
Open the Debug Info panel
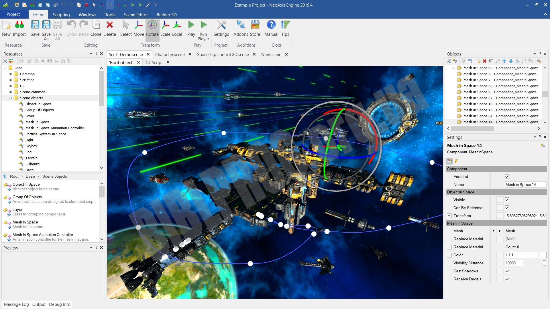coord(60,304)
